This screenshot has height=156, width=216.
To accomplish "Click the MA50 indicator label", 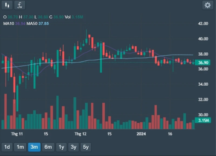I will (x=32, y=23).
